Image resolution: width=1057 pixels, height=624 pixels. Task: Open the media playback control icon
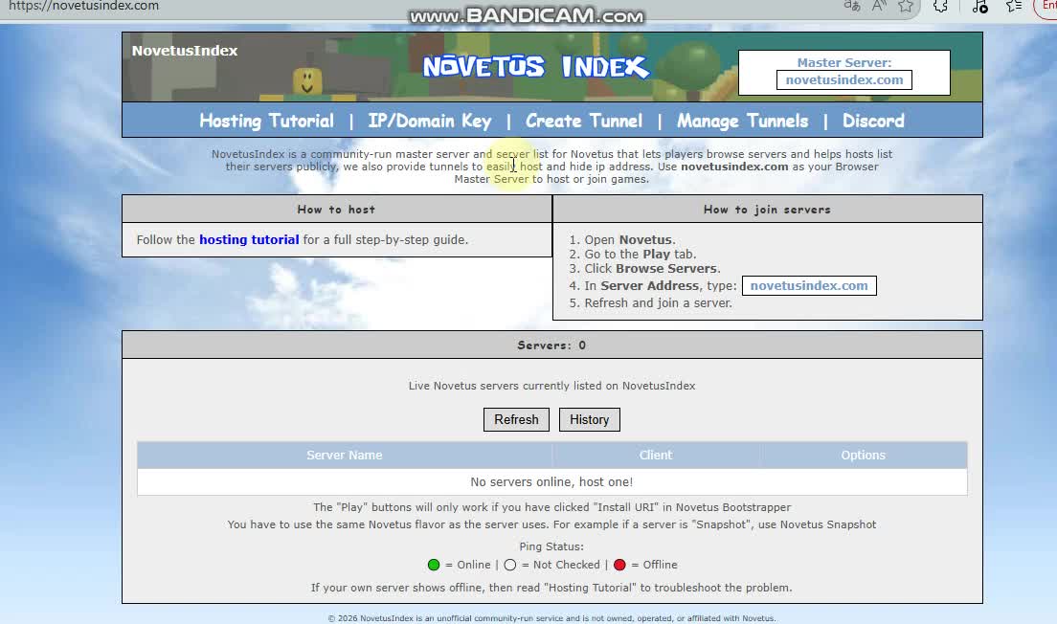(x=979, y=7)
